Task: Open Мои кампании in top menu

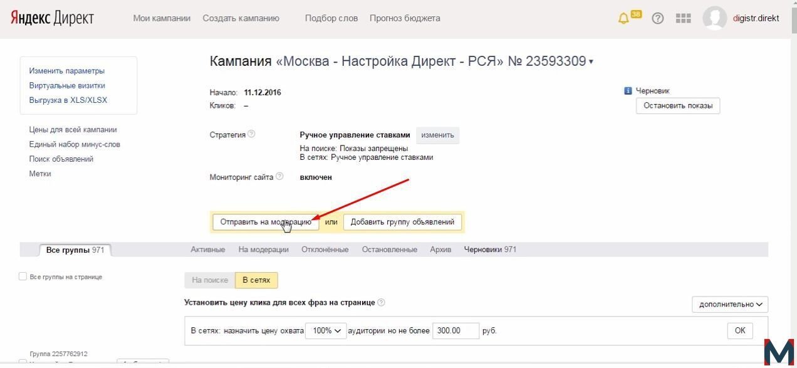Action: click(x=162, y=18)
